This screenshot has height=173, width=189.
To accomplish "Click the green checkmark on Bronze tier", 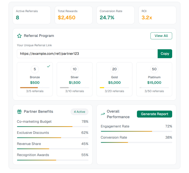I will [x=48, y=66].
